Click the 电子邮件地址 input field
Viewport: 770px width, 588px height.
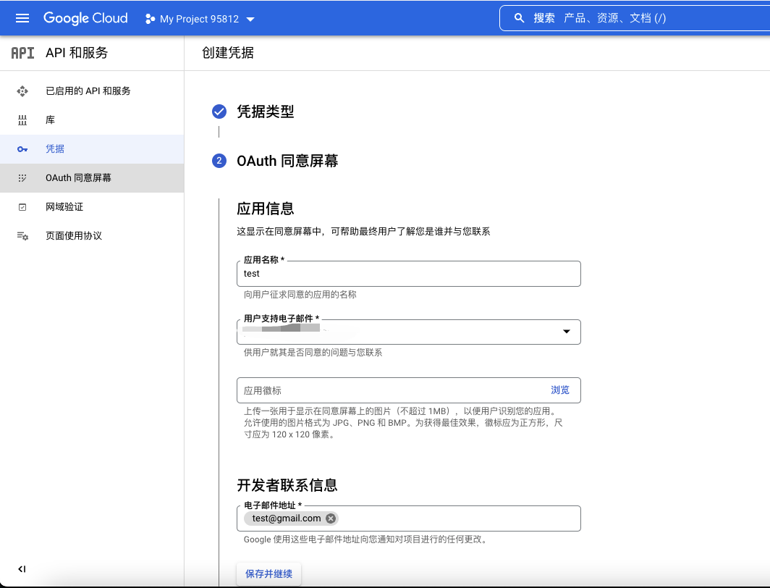coord(456,518)
